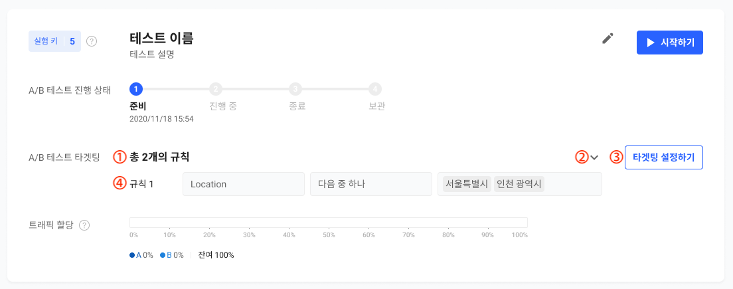Image resolution: width=733 pixels, height=289 pixels.
Task: Click the 시작하기 button text
Action: 677,43
